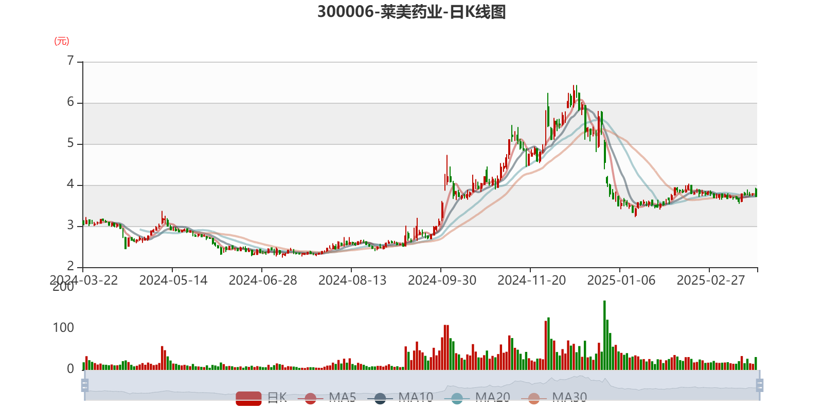The image size is (823, 411).
Task: Click the price axis label 6
Action: (x=70, y=102)
